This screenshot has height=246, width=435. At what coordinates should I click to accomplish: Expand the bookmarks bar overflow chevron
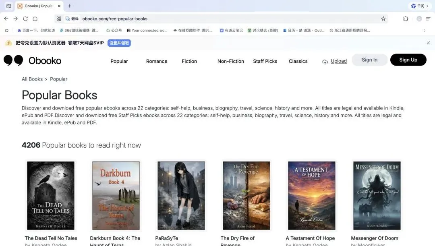(425, 31)
